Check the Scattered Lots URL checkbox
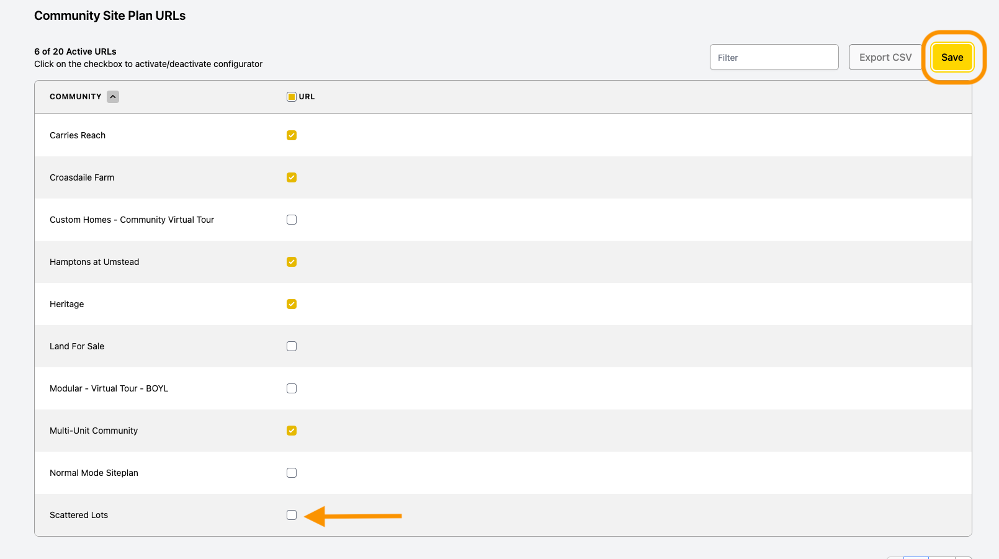 [x=292, y=515]
